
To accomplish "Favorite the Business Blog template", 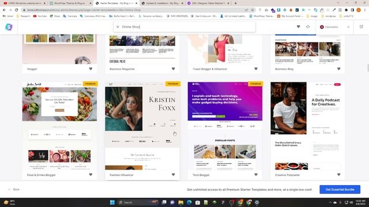I will (x=338, y=69).
